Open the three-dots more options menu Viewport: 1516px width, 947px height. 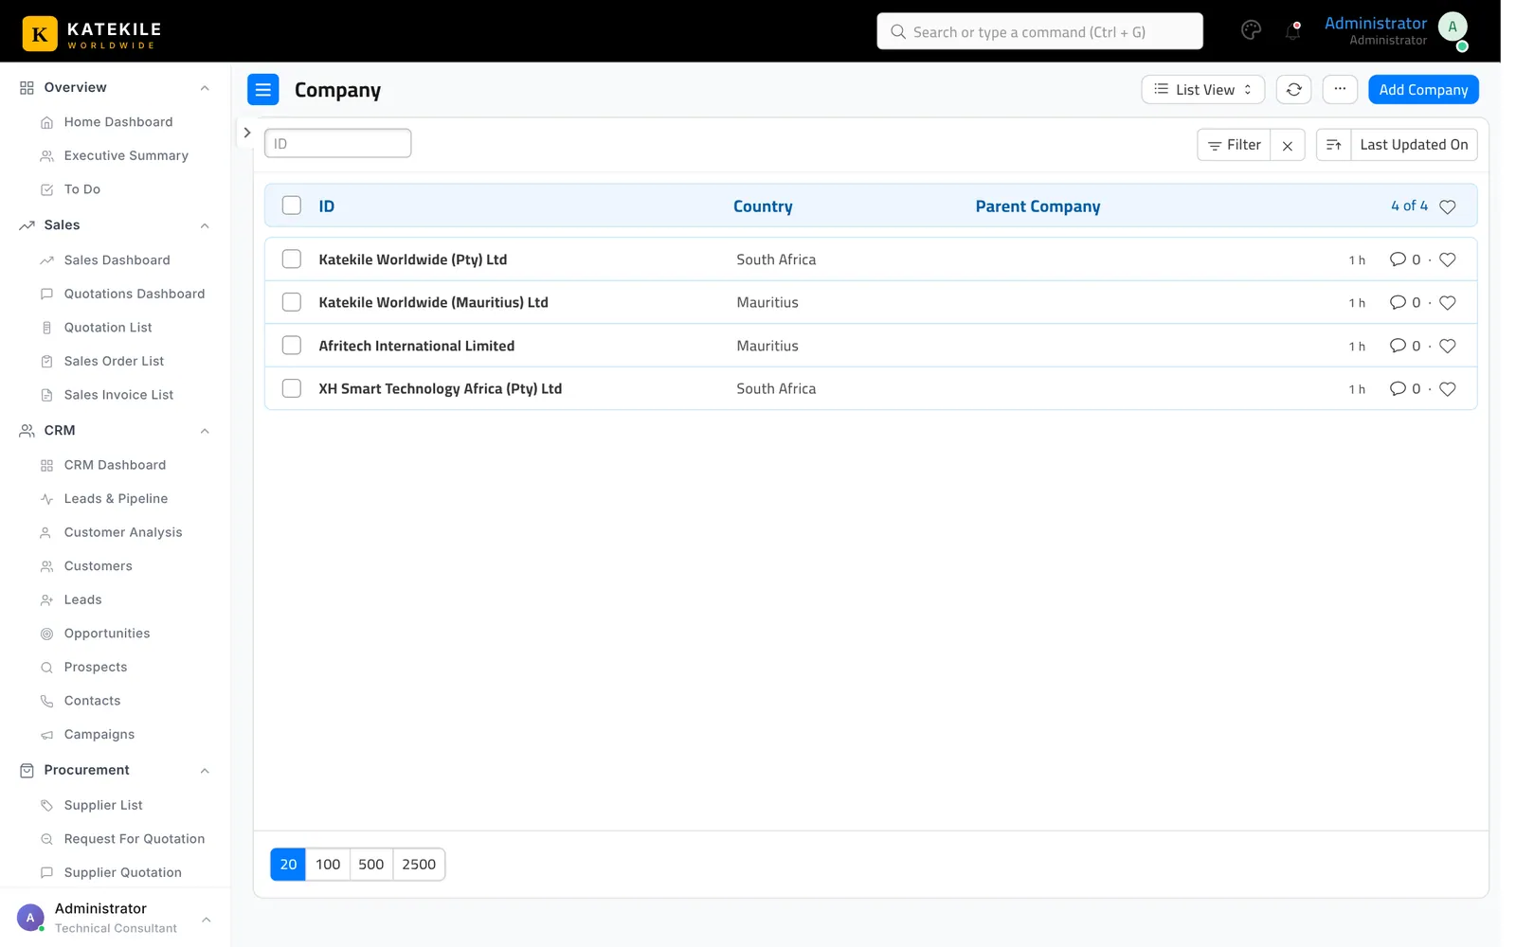pos(1340,89)
